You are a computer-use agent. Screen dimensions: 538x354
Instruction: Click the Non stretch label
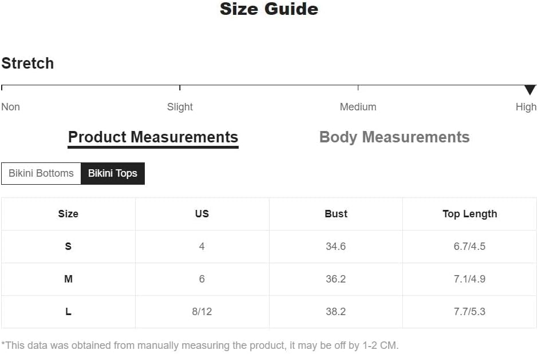[11, 107]
